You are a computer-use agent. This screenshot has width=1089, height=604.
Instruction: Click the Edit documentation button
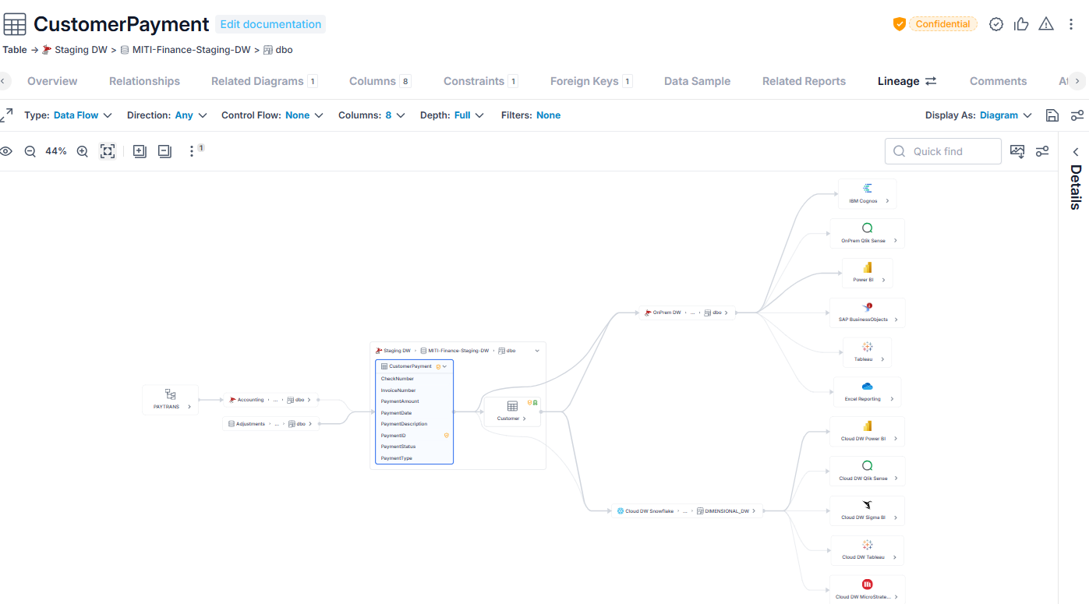tap(270, 24)
